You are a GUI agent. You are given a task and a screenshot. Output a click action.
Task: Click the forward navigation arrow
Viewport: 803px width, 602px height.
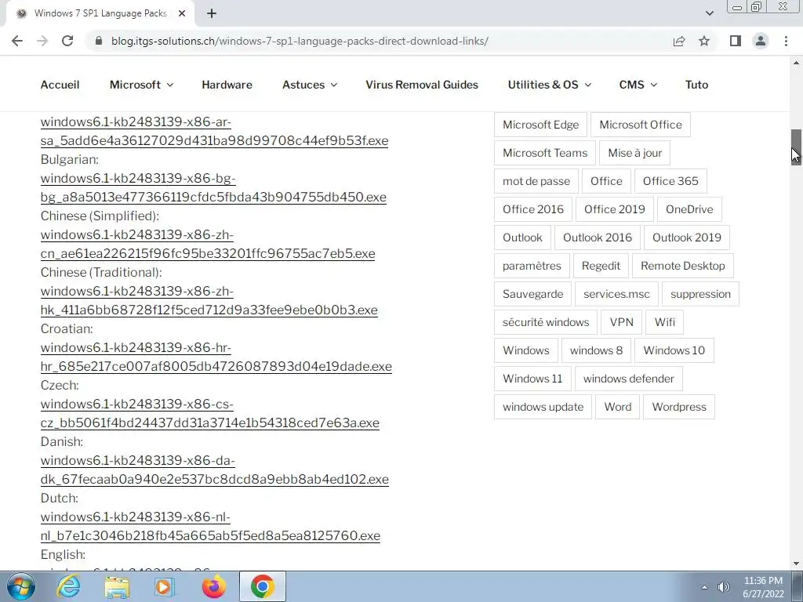click(x=42, y=41)
